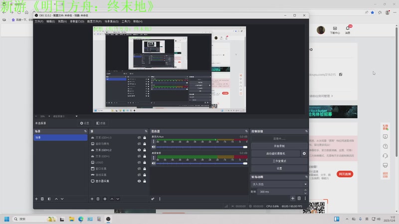The image size is (399, 224).
Task: Open mixer toolbar three-dot menu
Action: pos(160,199)
